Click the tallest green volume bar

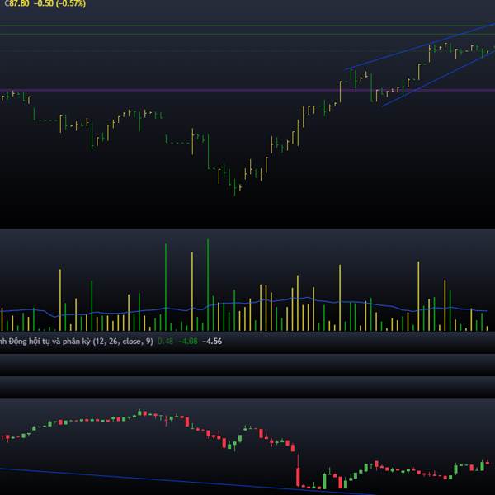[x=208, y=285]
